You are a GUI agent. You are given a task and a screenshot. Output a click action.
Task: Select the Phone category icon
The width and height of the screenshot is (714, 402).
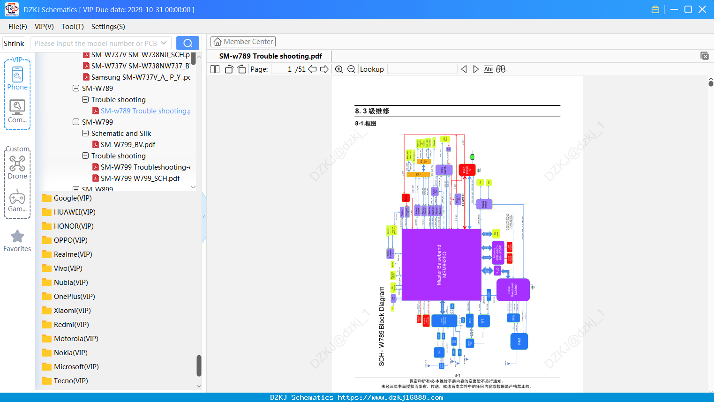coord(17,75)
